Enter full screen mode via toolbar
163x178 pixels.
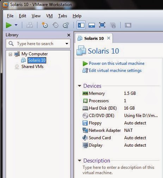[102, 25]
